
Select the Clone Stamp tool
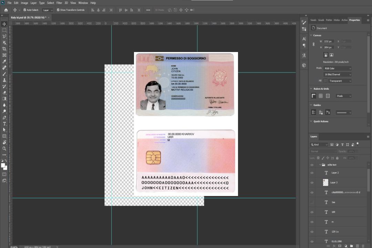pos(4,80)
